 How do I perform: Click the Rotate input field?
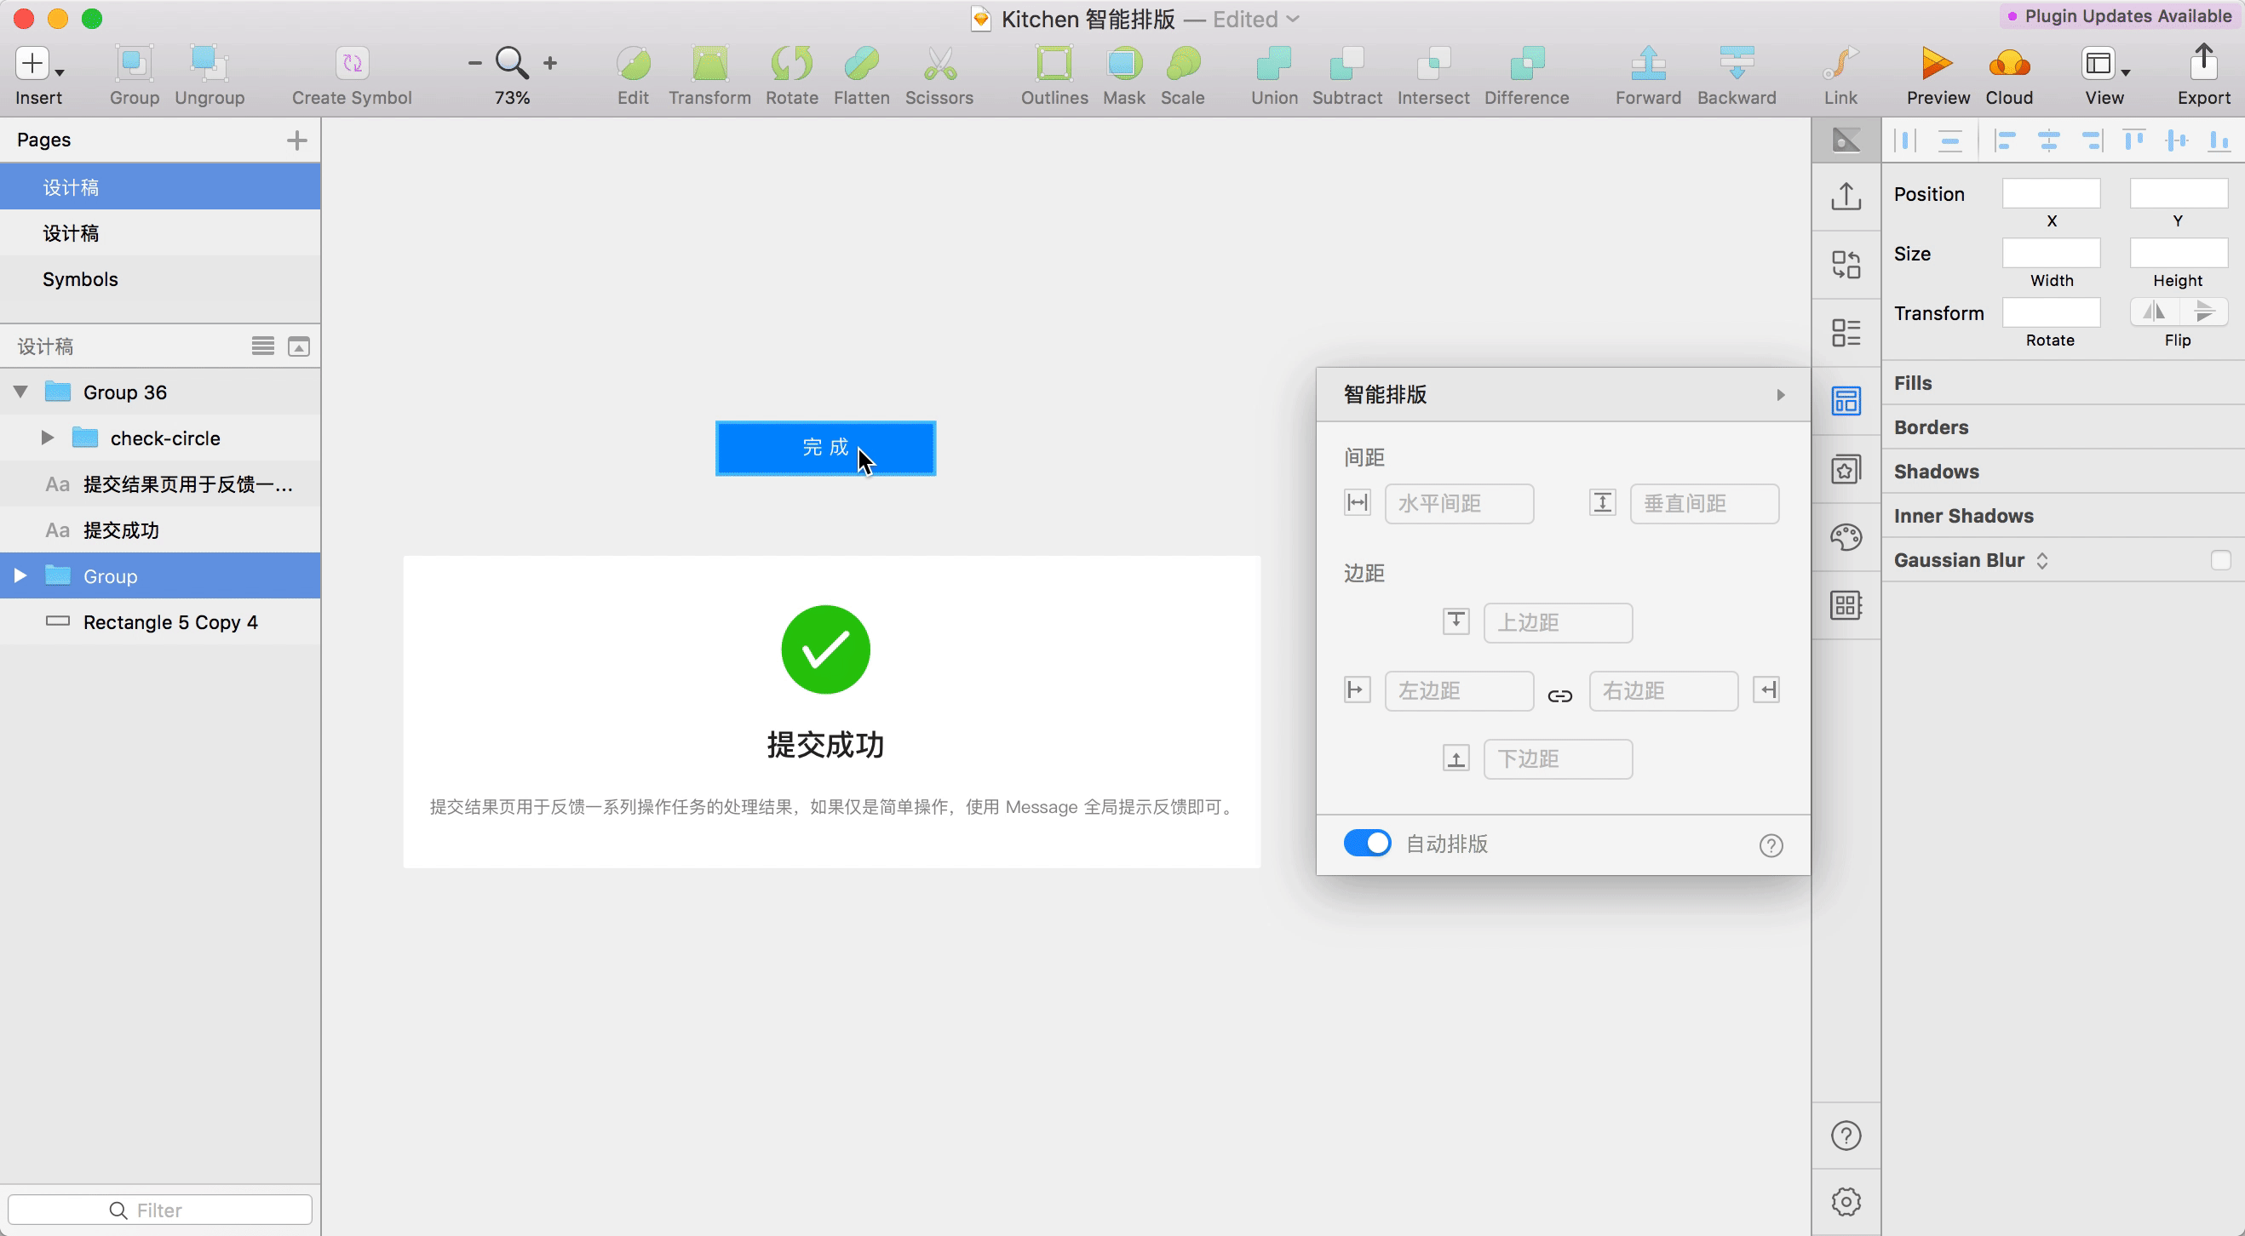2051,312
